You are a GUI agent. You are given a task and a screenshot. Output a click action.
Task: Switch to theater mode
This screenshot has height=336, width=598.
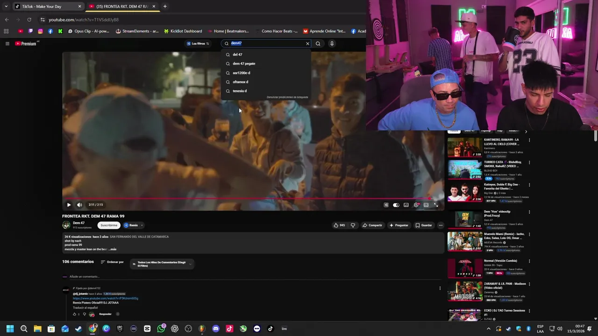(426, 205)
